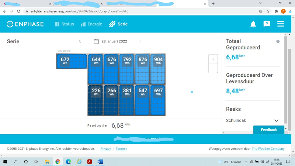Click the Feedback button
Image resolution: width=295 pixels, height=166 pixels.
point(268,130)
